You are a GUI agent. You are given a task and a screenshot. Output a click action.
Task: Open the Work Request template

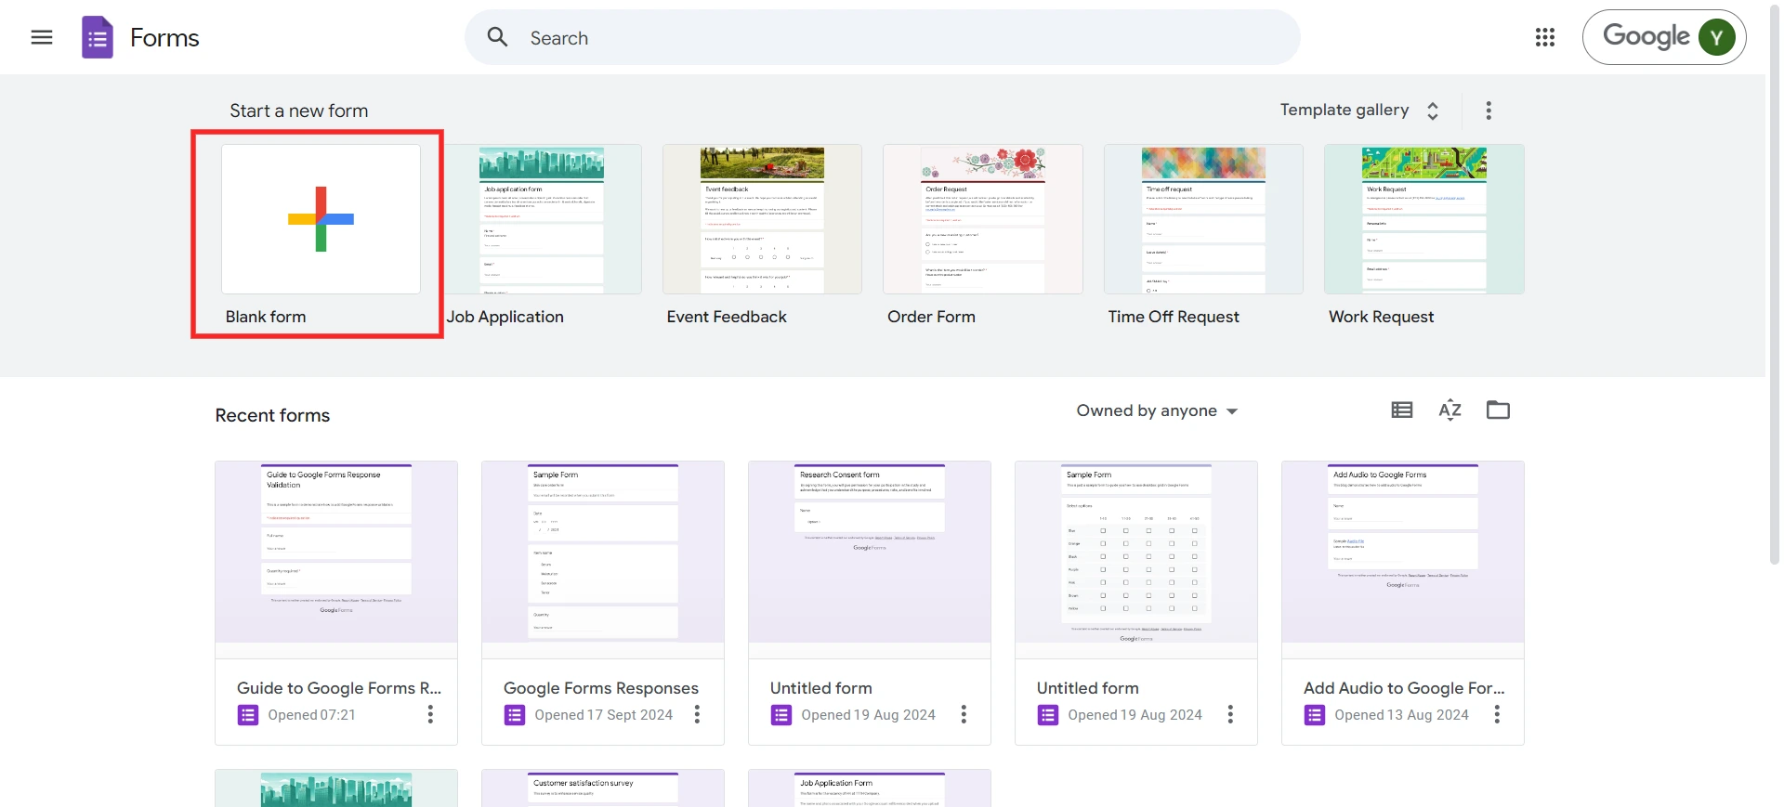point(1424,219)
